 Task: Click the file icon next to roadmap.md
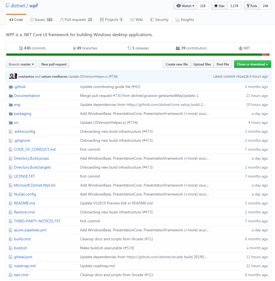click(x=11, y=266)
